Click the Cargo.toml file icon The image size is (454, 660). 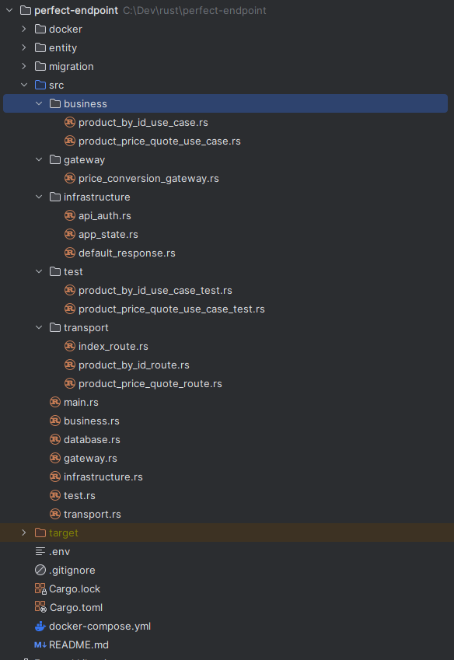pyautogui.click(x=40, y=607)
